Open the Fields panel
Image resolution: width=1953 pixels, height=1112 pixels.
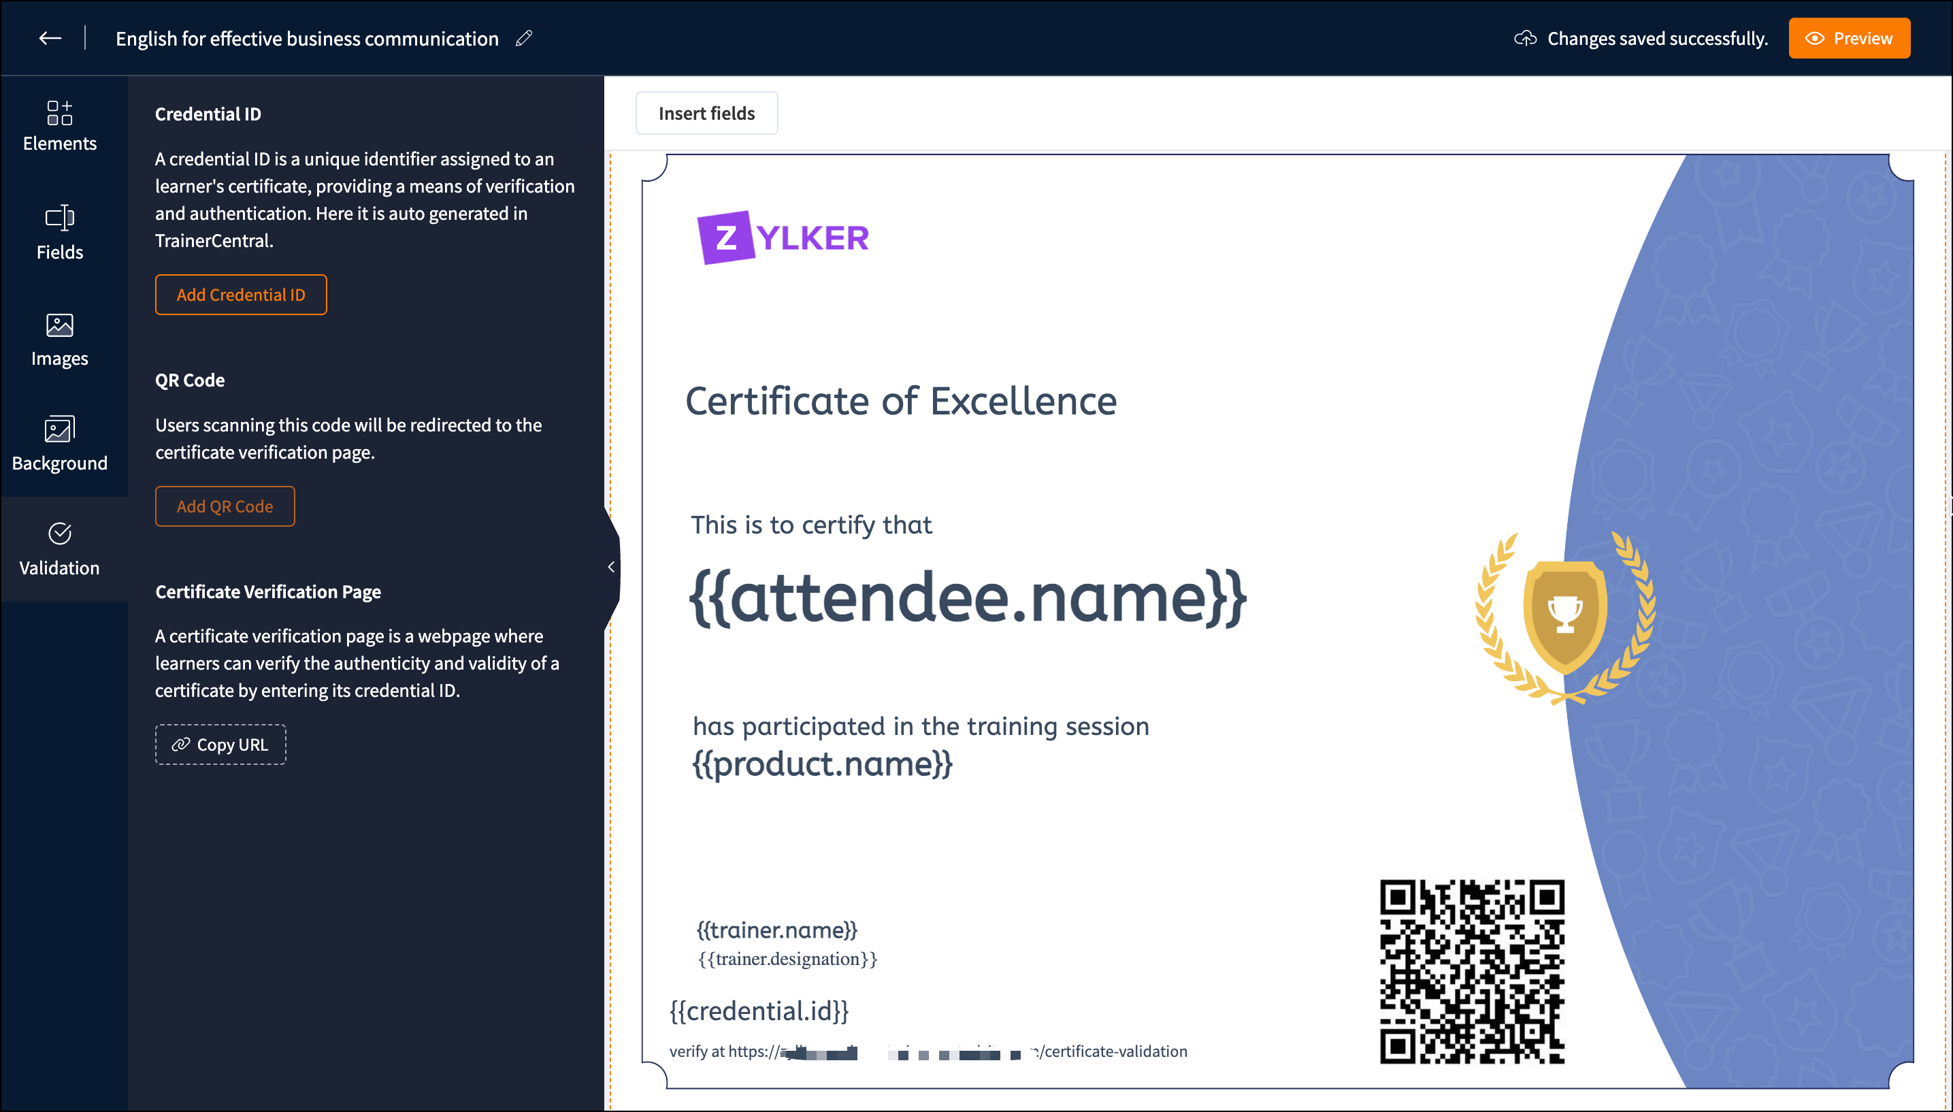(x=60, y=233)
